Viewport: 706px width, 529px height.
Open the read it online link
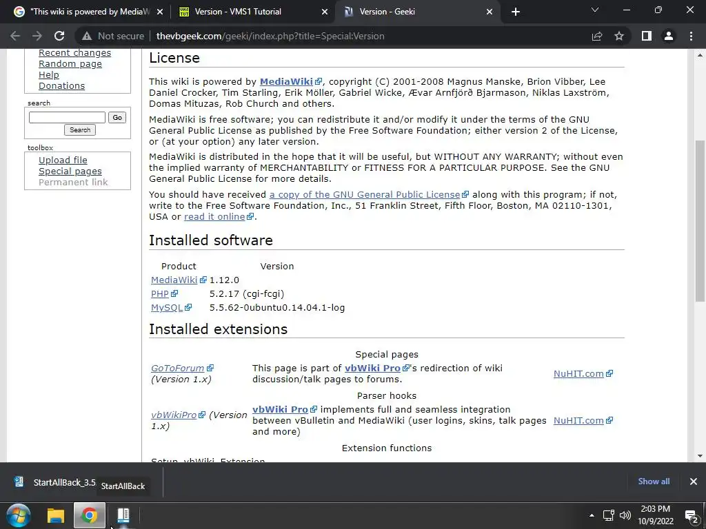215,216
